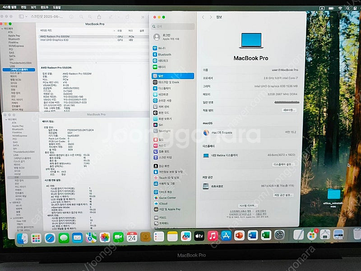The image size is (361, 271).
Task: Click the zoom in icon in the Preview toolbar
Action: (x=90, y=17)
